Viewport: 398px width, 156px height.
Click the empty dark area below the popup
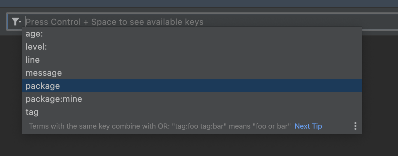pyautogui.click(x=196, y=145)
